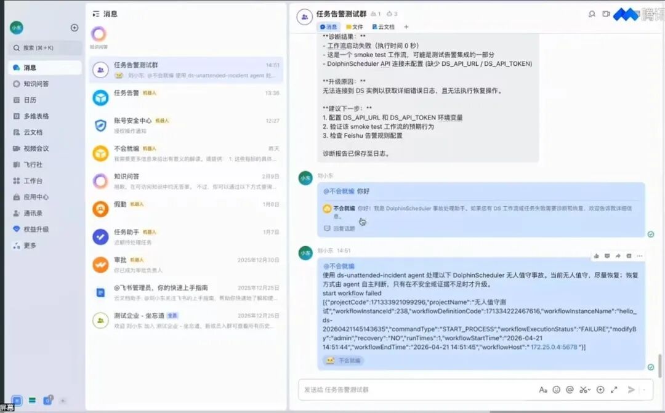
Task: Click the @ mention icon in input bar
Action: 570,390
